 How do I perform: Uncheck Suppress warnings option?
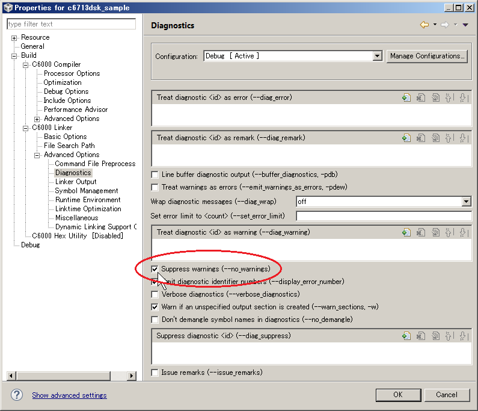coord(155,269)
